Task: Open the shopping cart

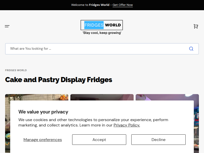Action: coord(196,26)
